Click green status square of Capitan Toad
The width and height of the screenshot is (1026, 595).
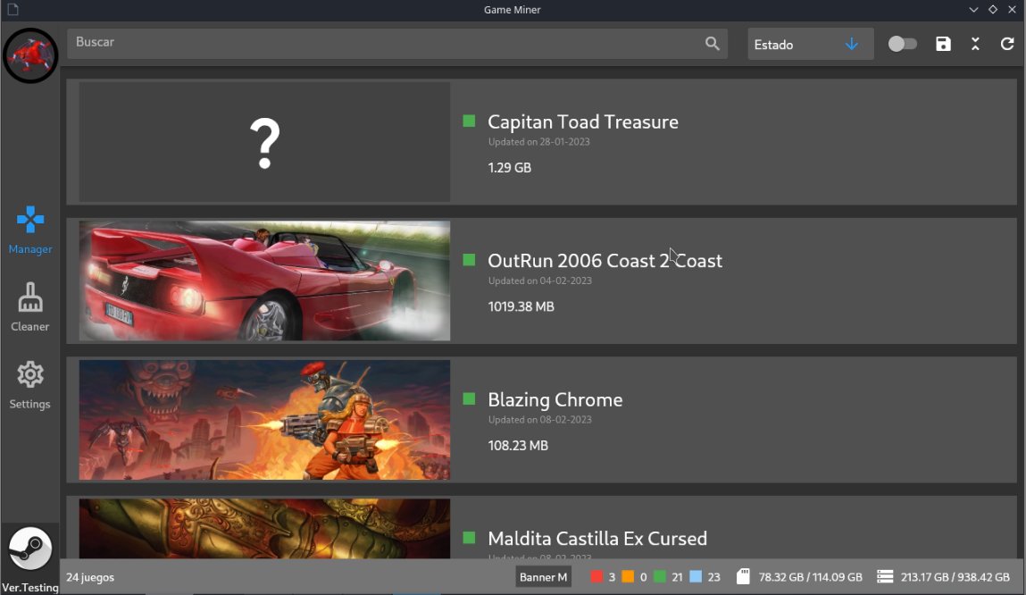point(469,122)
